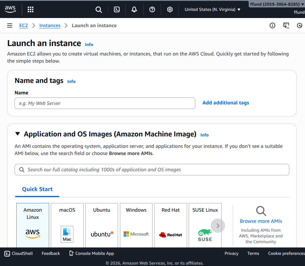Viewport: 305px width, 266px height.
Task: Go to Instances breadcrumb link
Action: point(50,25)
